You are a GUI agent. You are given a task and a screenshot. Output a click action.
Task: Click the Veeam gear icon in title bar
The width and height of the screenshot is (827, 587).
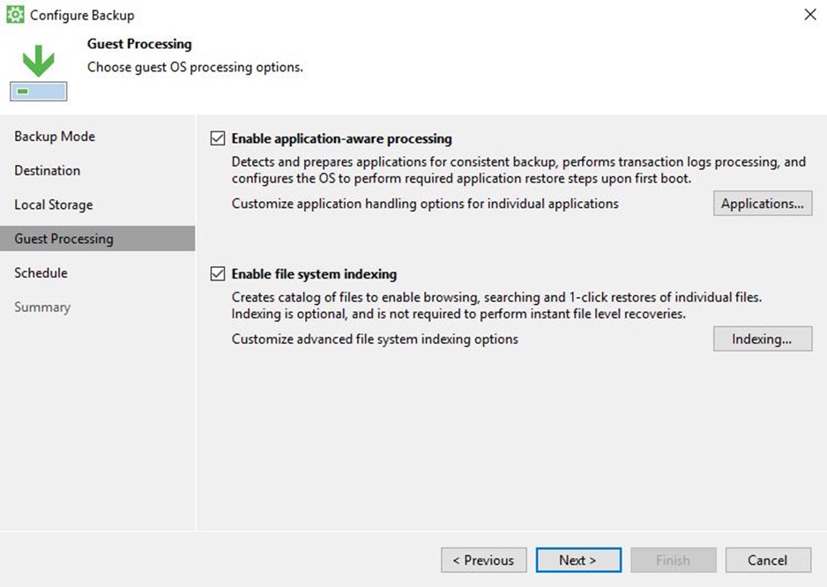point(15,15)
